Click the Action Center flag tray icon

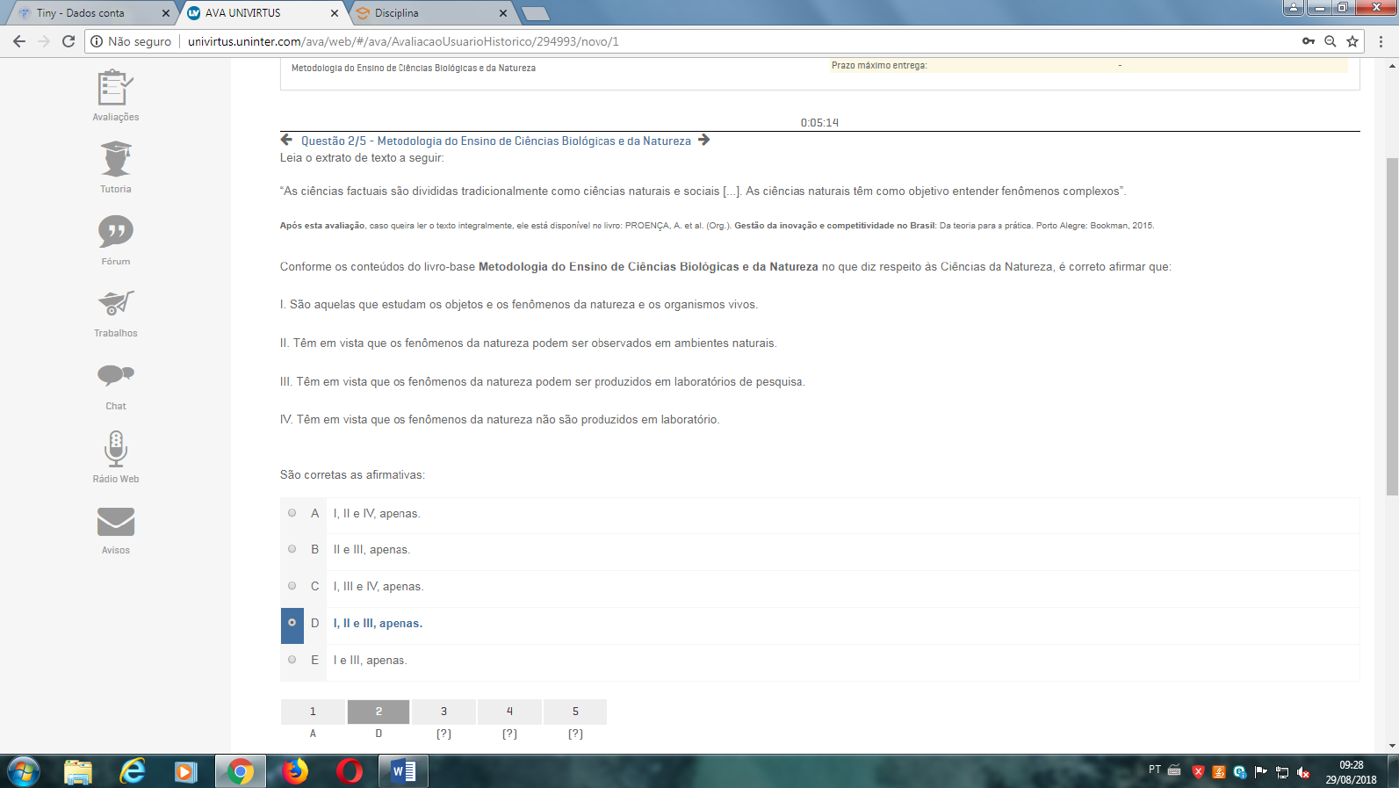pyautogui.click(x=1261, y=772)
